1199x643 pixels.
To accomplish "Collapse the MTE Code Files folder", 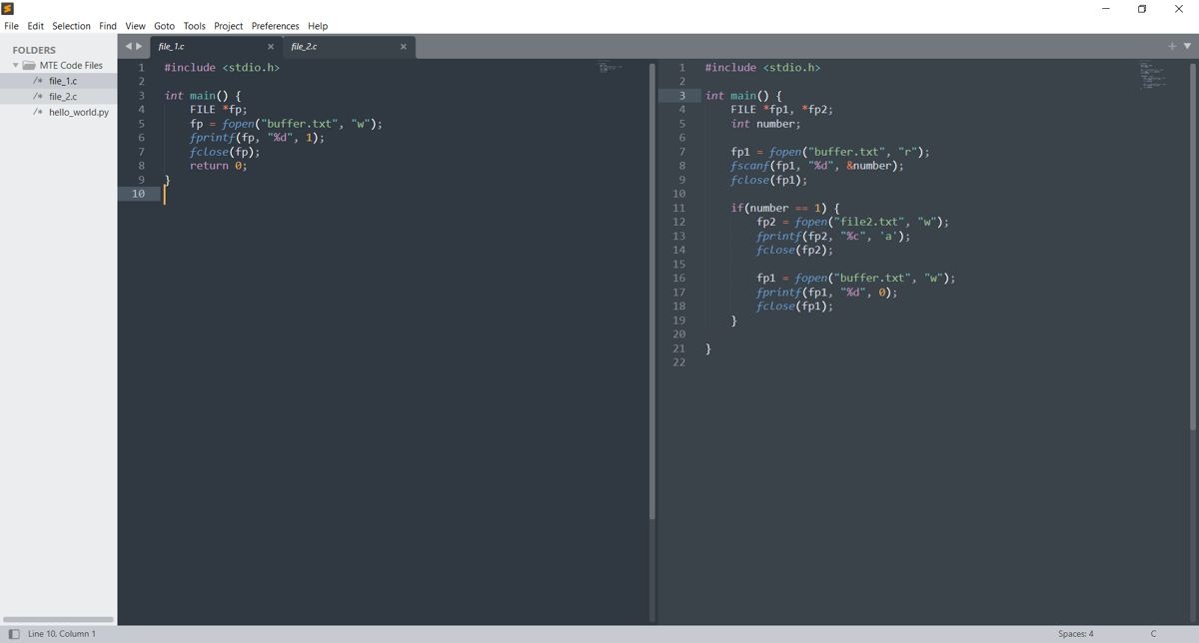I will [x=15, y=65].
